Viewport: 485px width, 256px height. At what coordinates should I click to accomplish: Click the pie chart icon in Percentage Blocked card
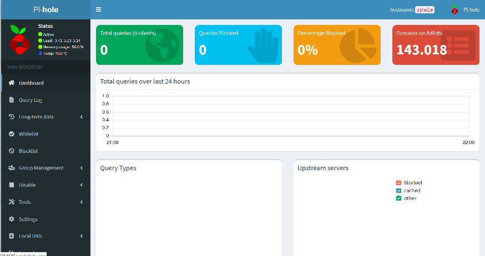pos(358,45)
